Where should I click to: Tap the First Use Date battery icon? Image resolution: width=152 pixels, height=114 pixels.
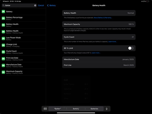[3, 59]
